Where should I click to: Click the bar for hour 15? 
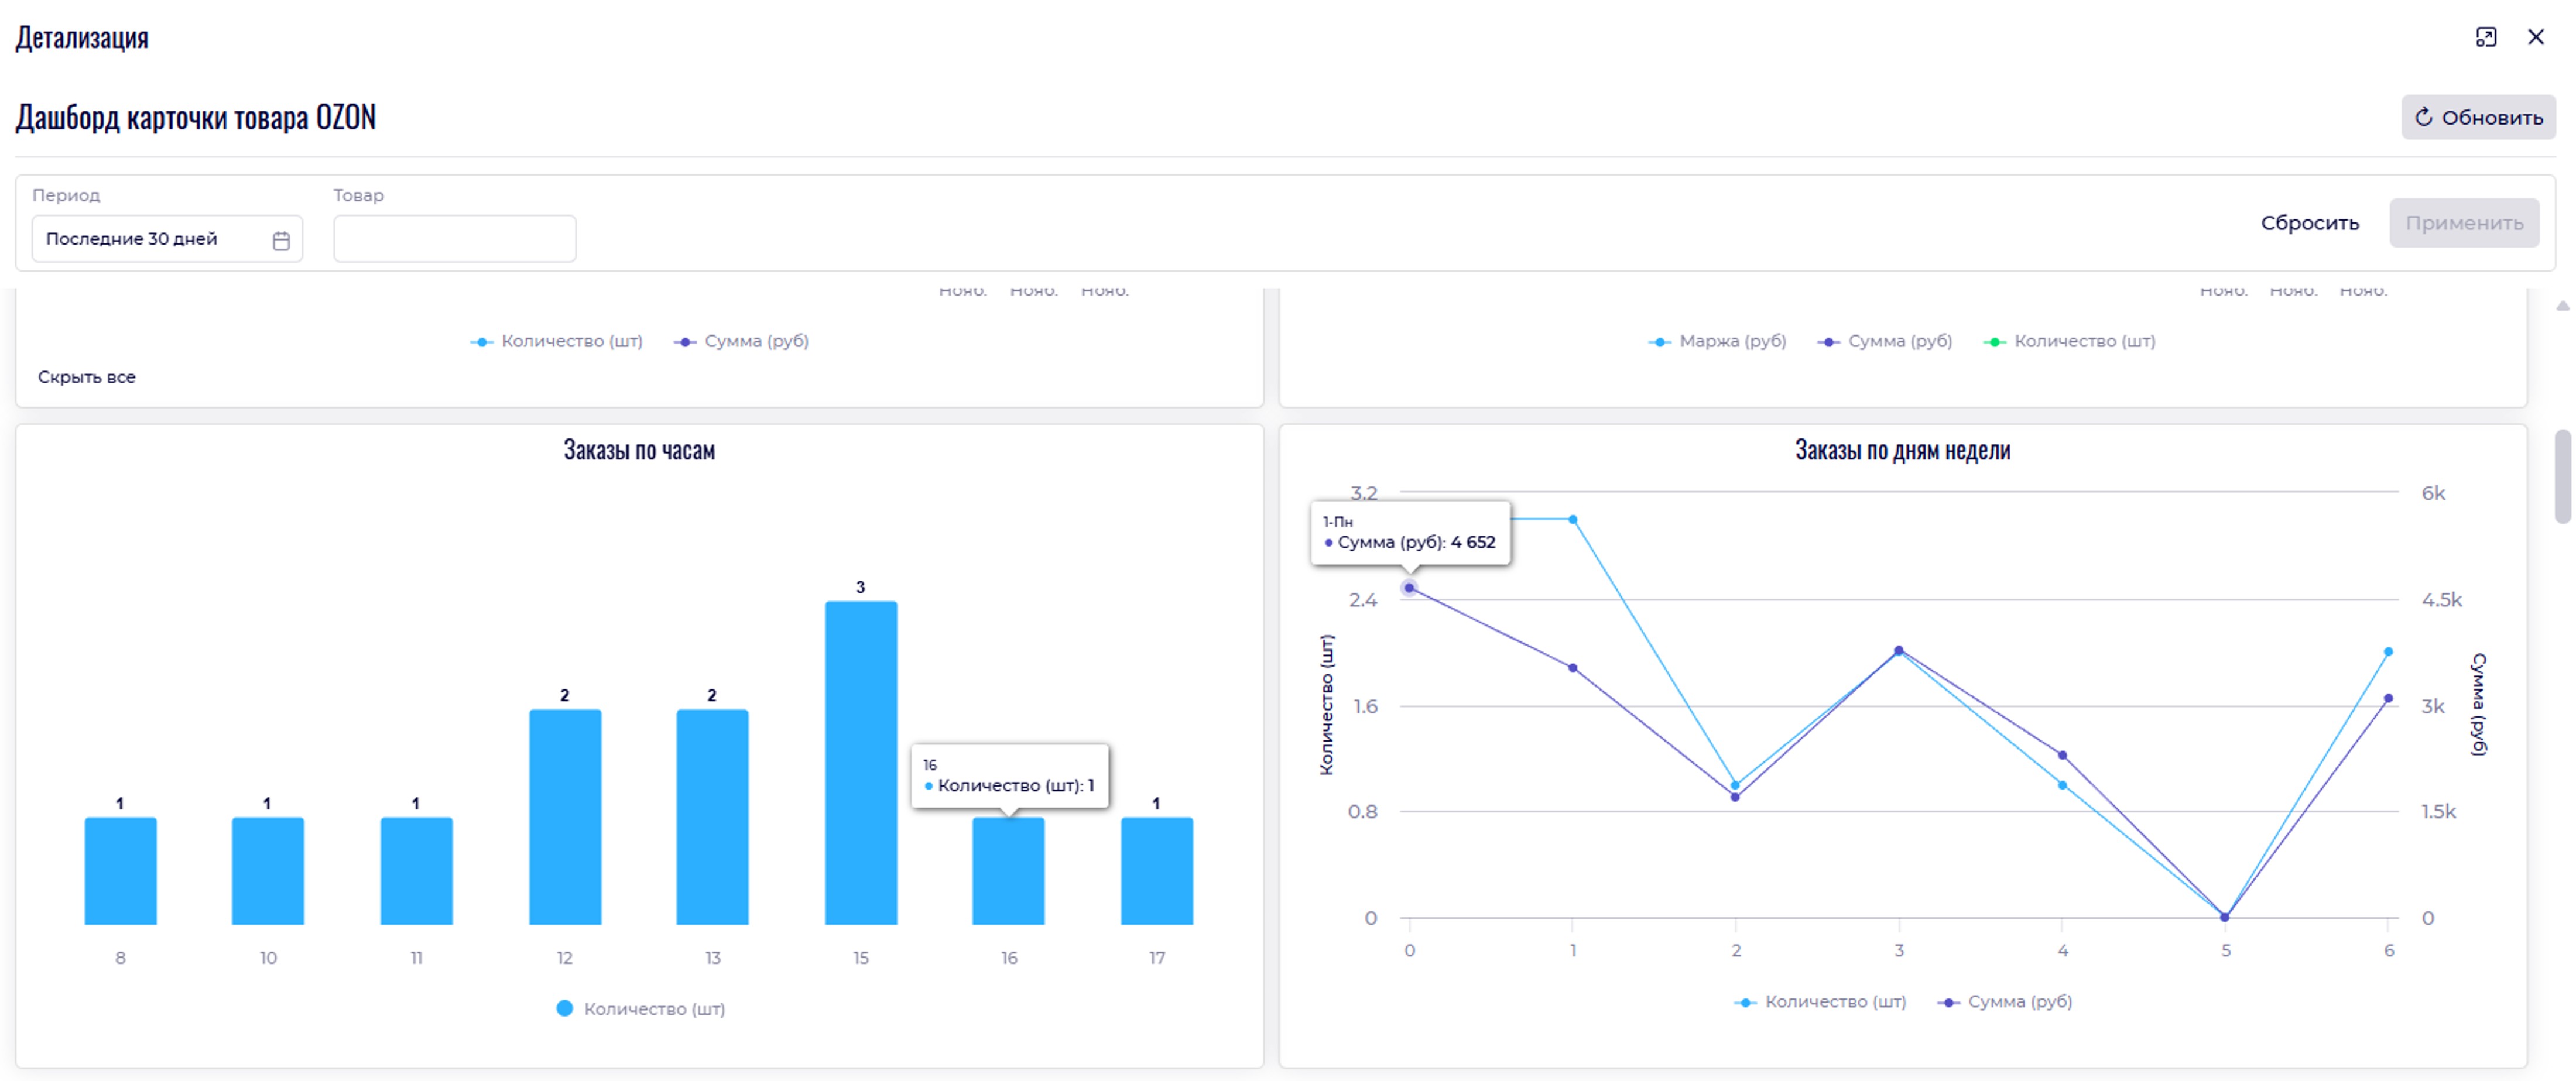pyautogui.click(x=860, y=762)
